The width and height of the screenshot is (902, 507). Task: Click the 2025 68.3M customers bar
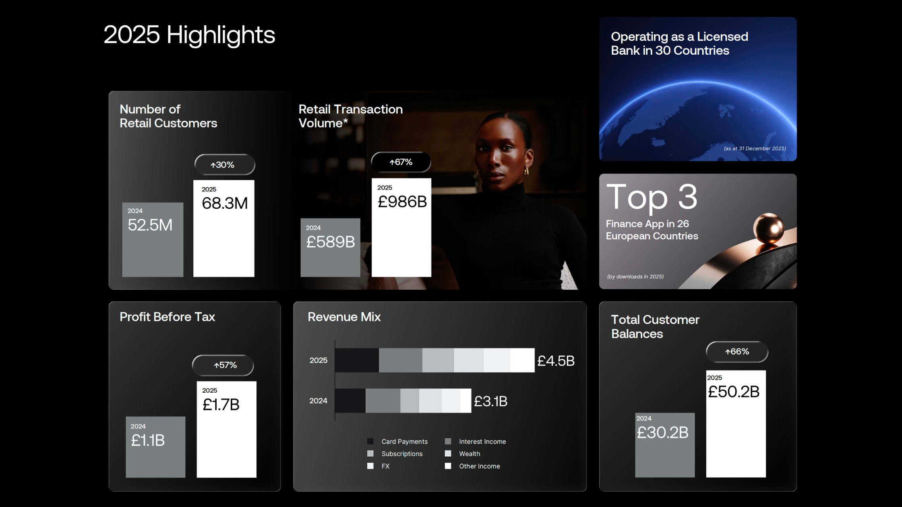point(224,237)
